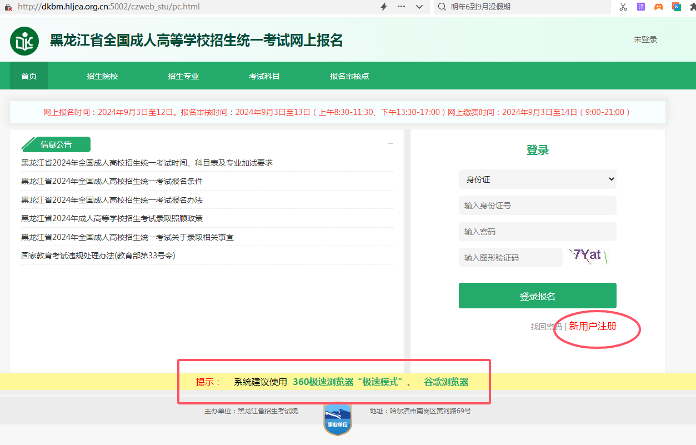Go to the 招生院校 menu tab
Screen dimensions: 696x445
click(x=102, y=76)
